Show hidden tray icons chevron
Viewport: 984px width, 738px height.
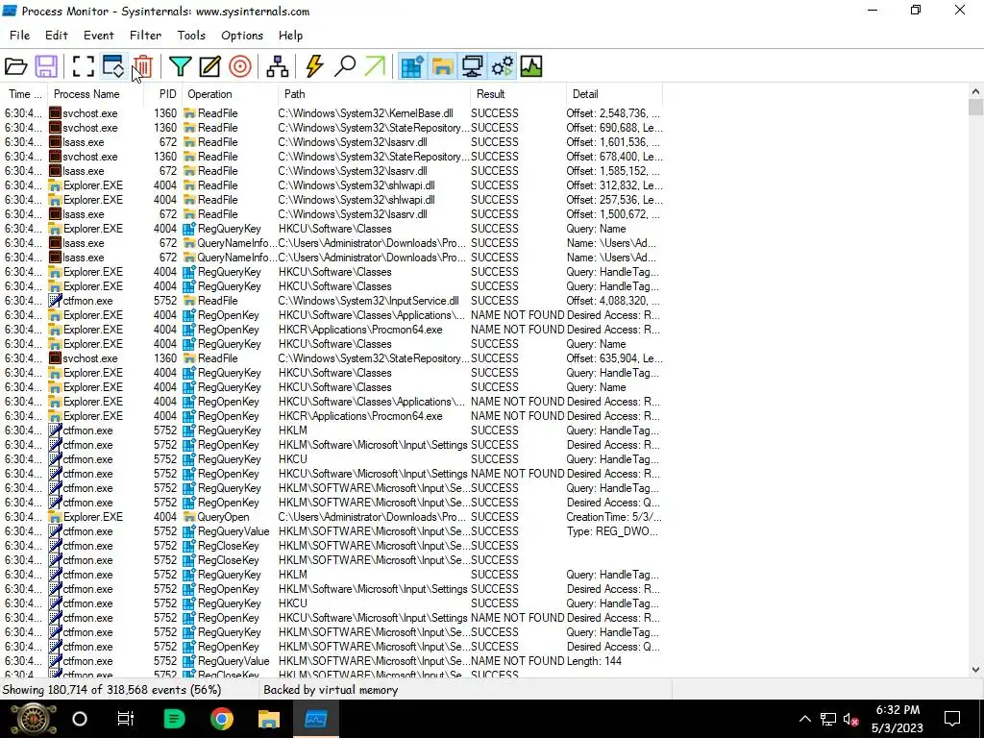tap(804, 719)
